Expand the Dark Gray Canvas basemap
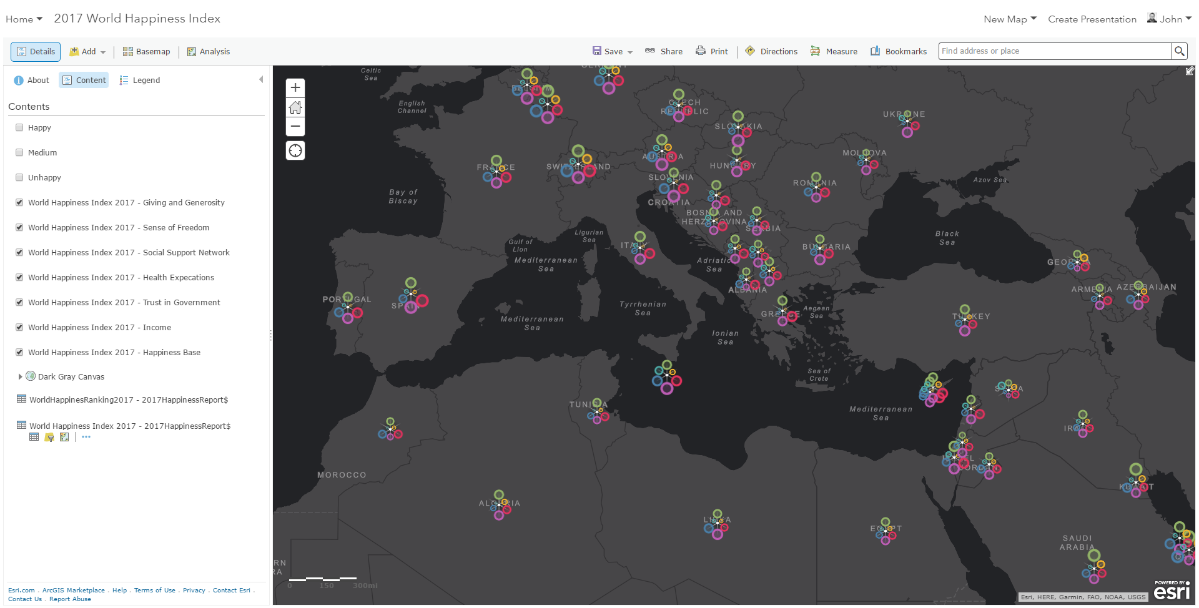 [x=20, y=376]
